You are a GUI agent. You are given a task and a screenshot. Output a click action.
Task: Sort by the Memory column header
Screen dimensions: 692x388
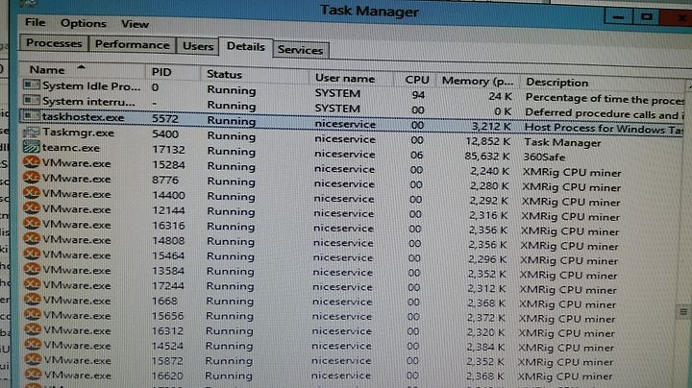(478, 81)
